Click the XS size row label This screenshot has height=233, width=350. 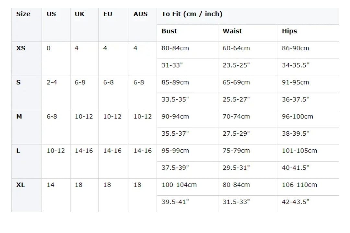point(21,48)
